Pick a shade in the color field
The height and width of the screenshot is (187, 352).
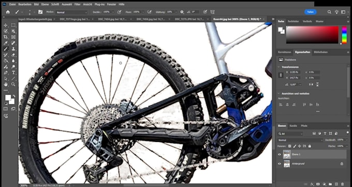coord(312,35)
